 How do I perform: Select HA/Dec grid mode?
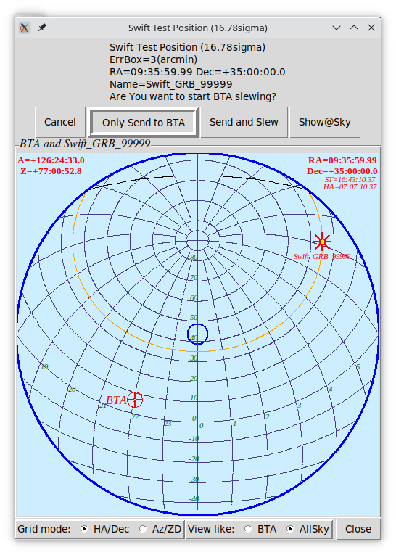point(84,529)
